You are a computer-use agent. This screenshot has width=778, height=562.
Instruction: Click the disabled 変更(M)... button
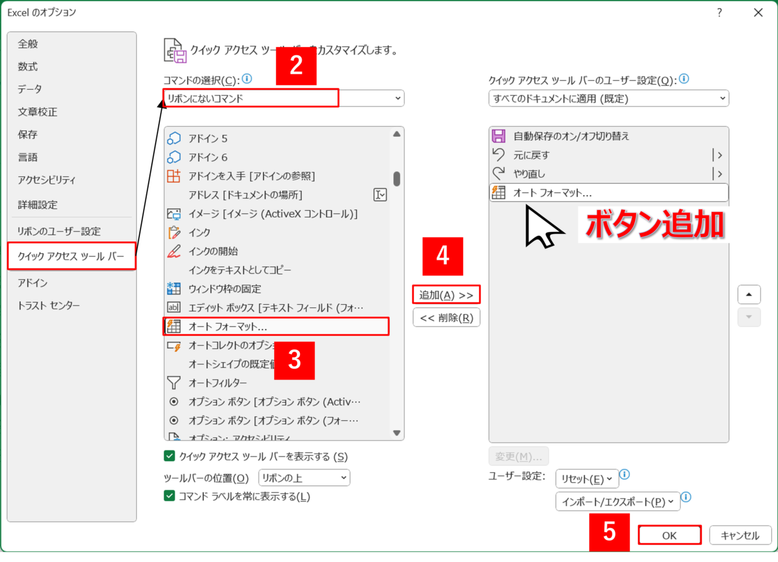pos(519,456)
